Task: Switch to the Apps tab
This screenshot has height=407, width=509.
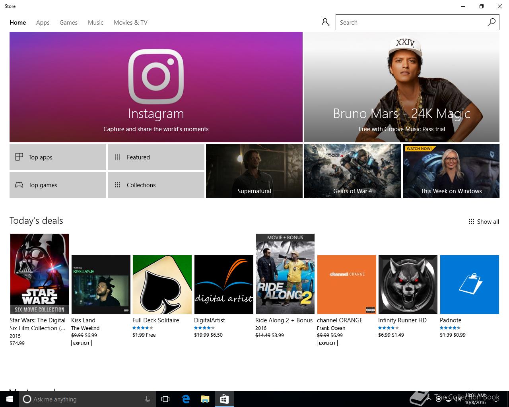Action: (43, 23)
